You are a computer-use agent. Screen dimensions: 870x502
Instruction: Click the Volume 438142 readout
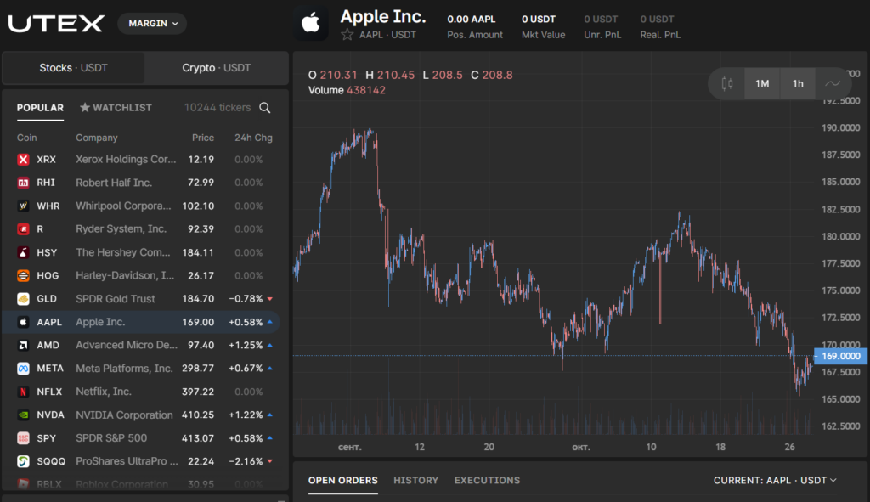[x=347, y=90]
